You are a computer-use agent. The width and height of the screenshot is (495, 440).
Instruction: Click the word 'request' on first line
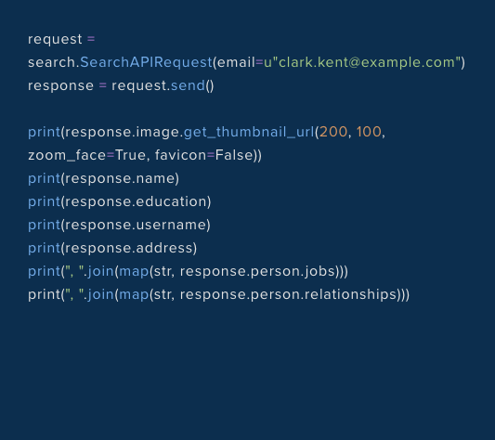tap(55, 40)
